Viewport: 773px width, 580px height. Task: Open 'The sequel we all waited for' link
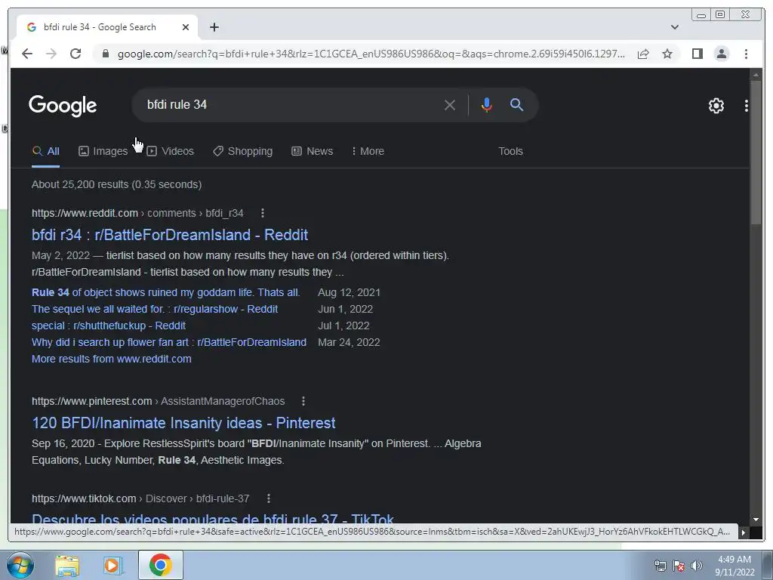[155, 309]
